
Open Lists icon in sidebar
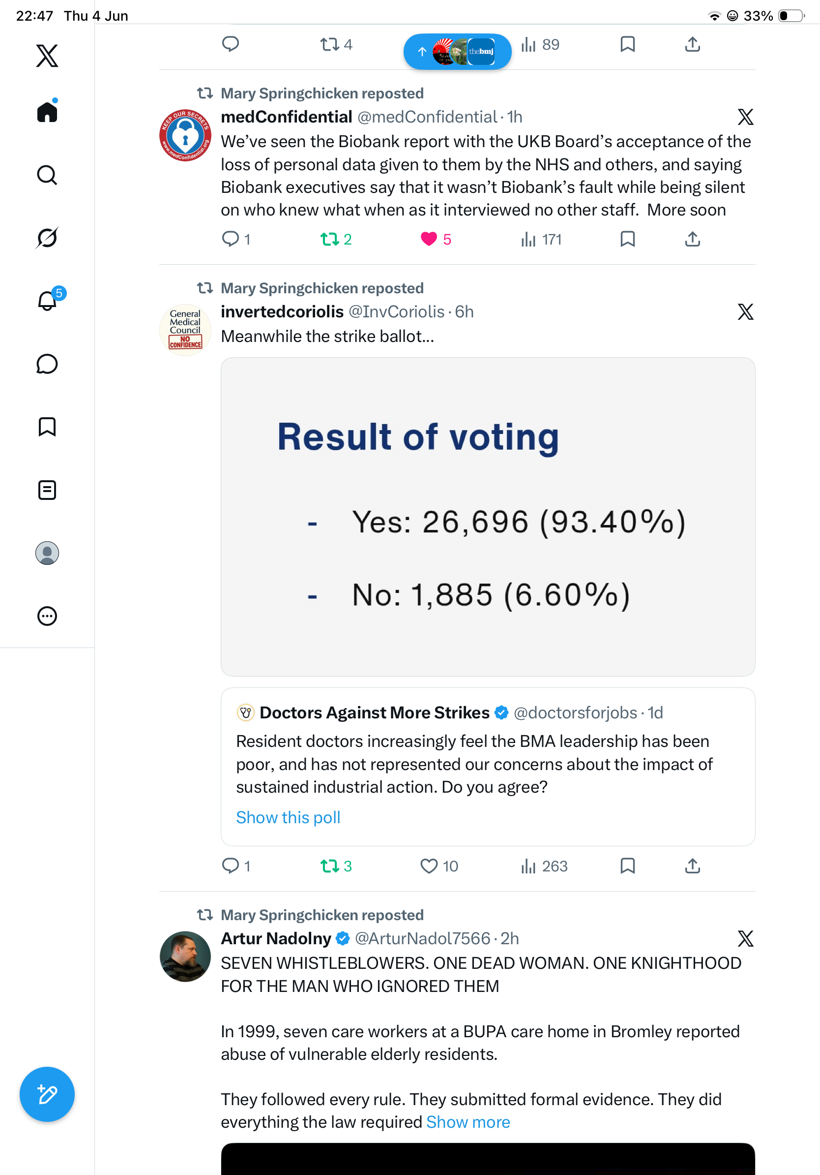pyautogui.click(x=47, y=490)
